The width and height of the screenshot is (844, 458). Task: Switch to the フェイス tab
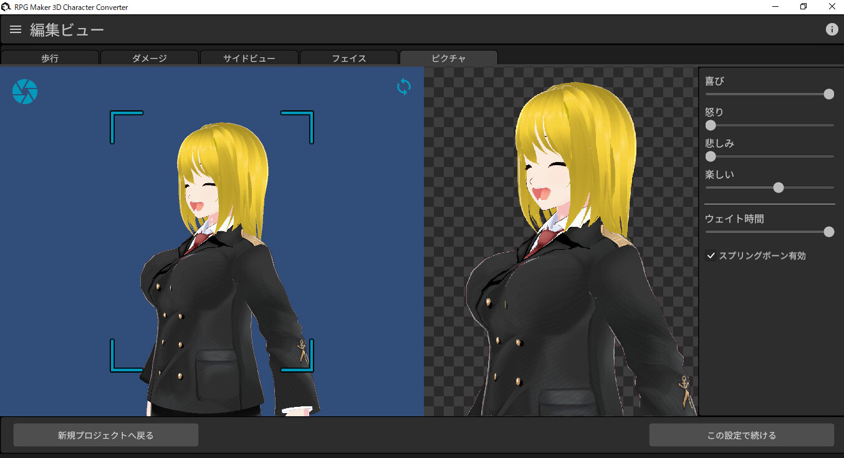[348, 57]
